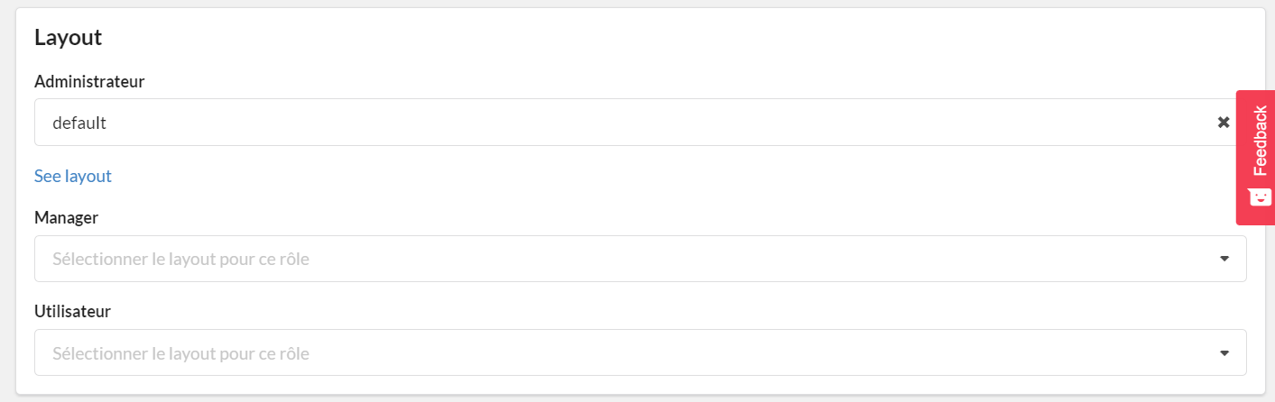1275x402 pixels.
Task: Click the Feedback text label
Action: (1261, 141)
